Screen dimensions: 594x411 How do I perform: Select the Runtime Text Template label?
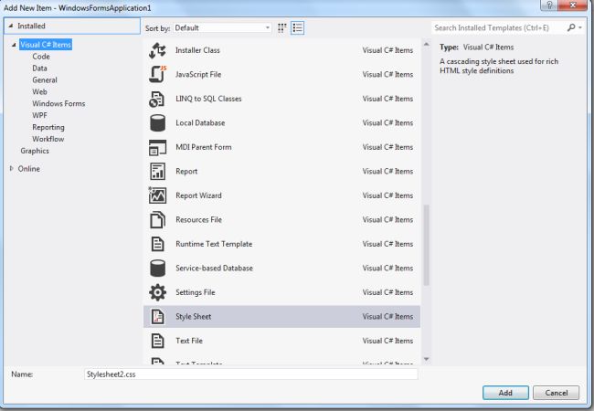click(214, 244)
